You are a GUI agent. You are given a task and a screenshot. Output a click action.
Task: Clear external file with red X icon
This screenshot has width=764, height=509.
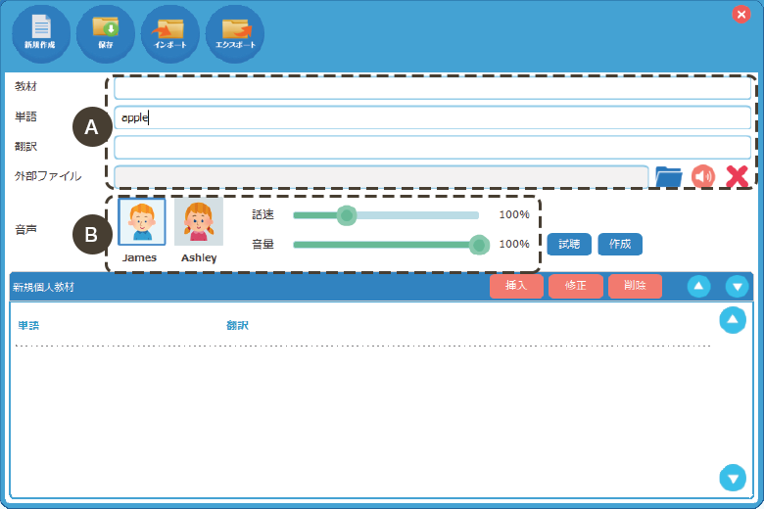coord(737,176)
